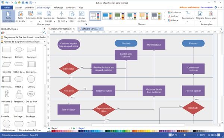Screen dimensions: 224x138
Task: Select the Personne 2 shape
Action: (19, 94)
